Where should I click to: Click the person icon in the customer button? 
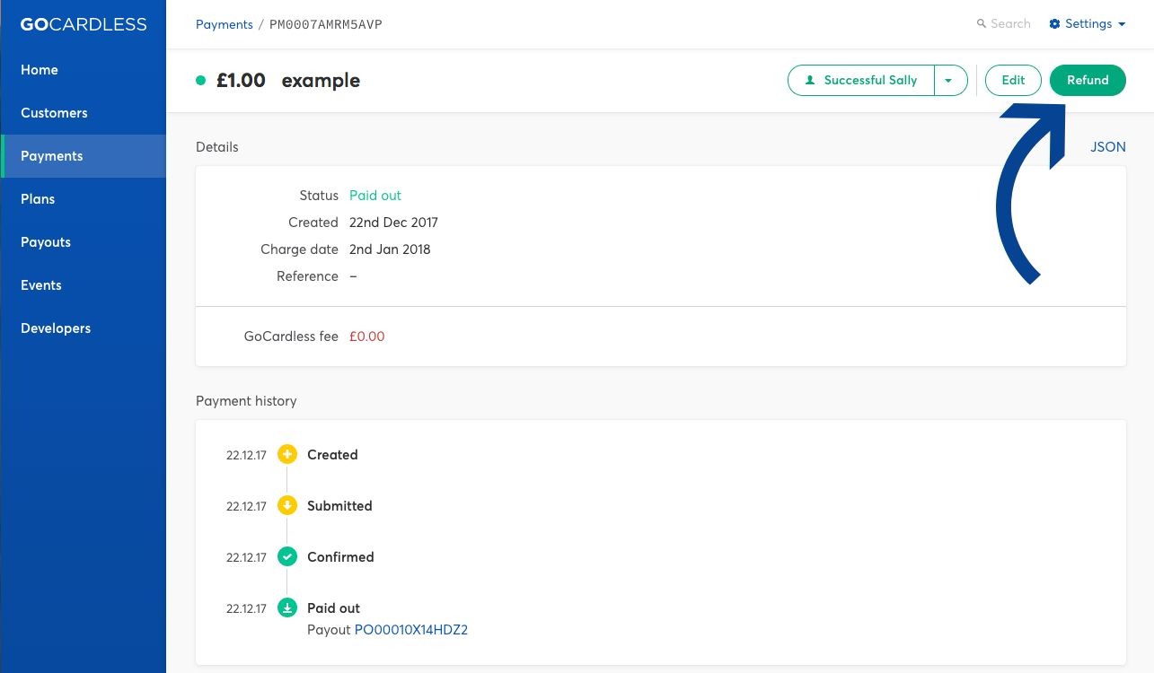click(x=810, y=80)
